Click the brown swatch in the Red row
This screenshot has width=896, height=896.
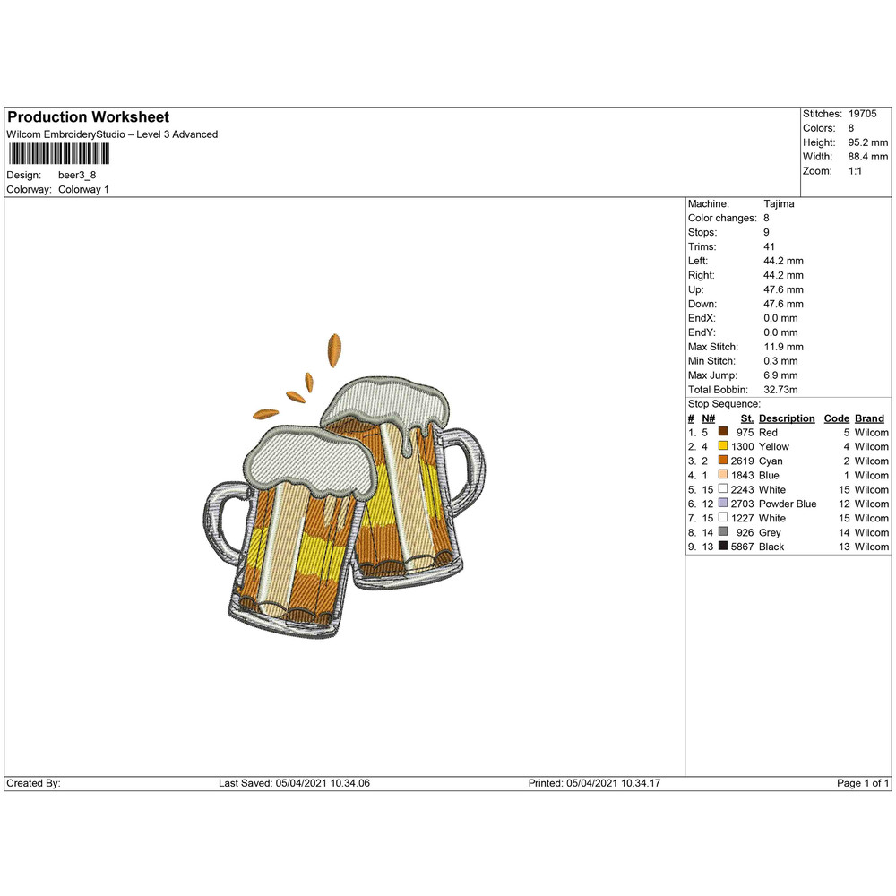[722, 432]
